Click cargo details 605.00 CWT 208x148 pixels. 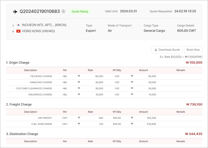click(186, 31)
